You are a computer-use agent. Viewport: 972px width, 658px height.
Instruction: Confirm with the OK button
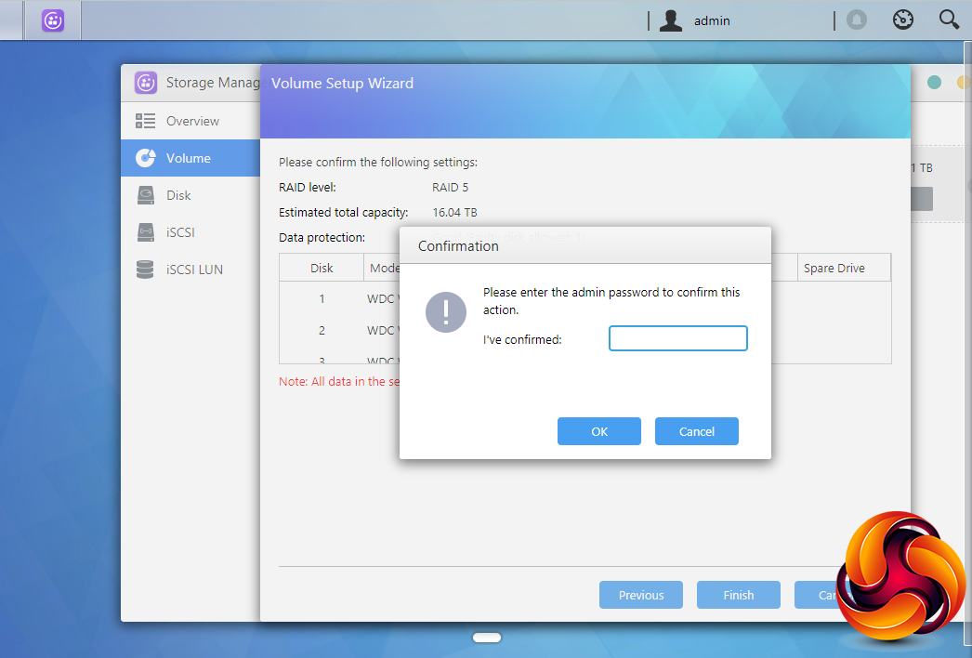(598, 431)
